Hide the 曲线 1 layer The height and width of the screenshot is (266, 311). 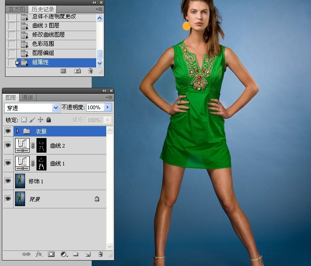coord(8,163)
